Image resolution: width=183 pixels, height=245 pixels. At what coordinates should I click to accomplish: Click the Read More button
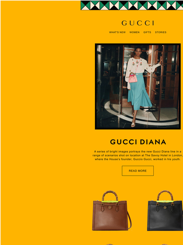(x=138, y=171)
